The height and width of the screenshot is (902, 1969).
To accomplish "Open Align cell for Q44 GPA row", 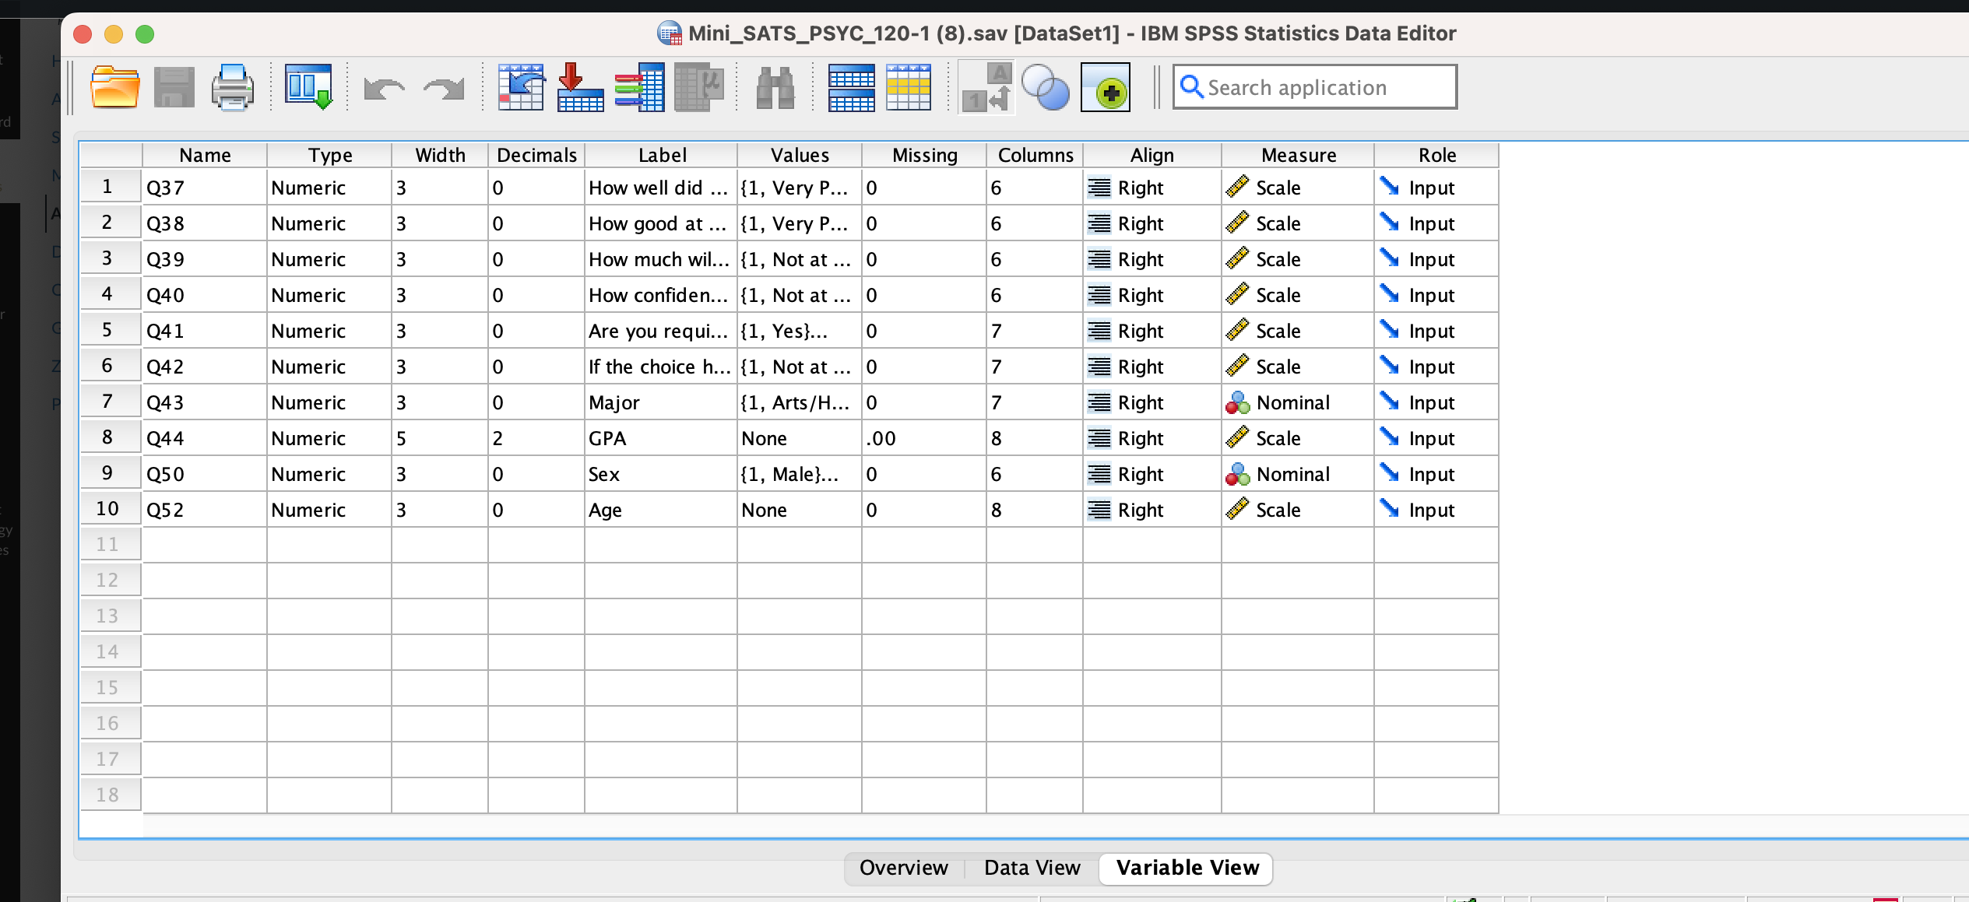I will tap(1151, 438).
